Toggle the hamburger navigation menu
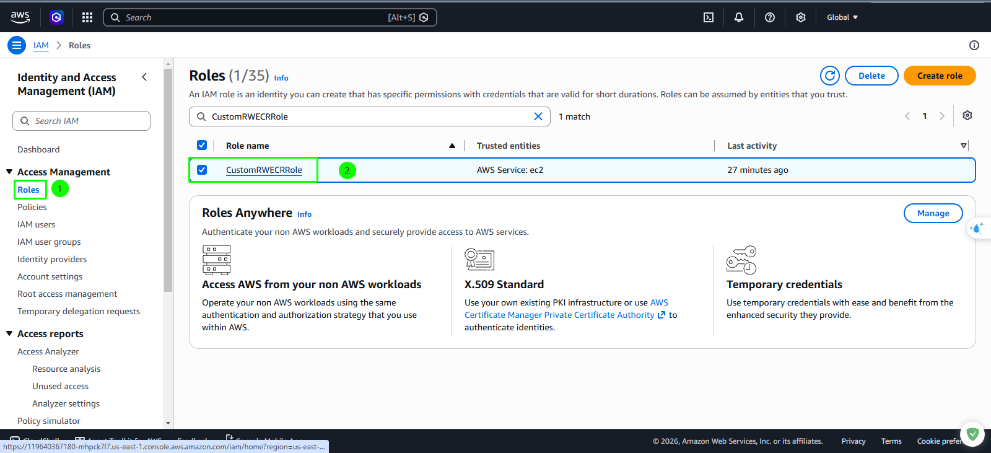This screenshot has height=453, width=991. tap(17, 45)
